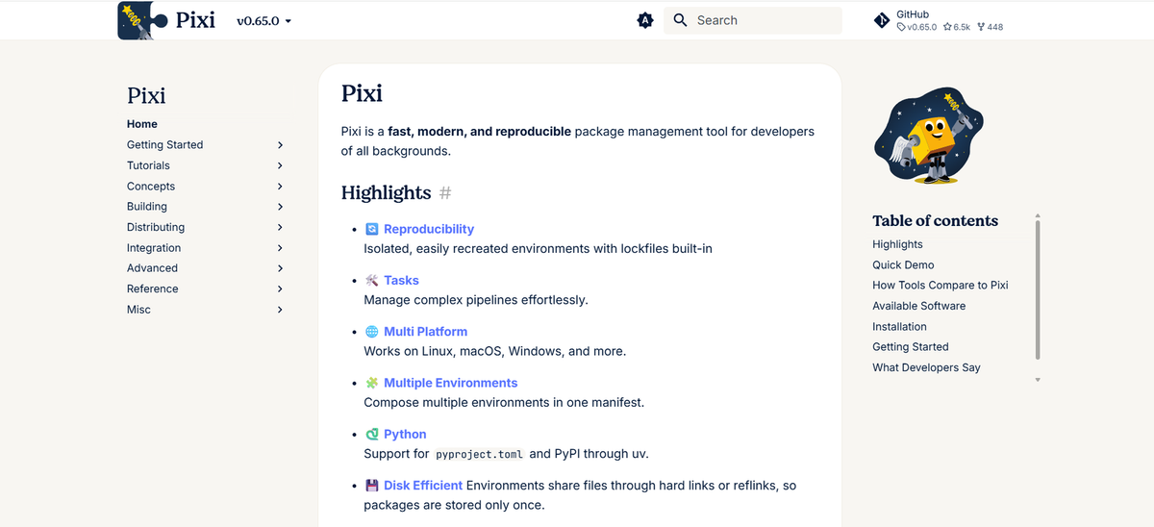The image size is (1154, 527).
Task: Open the GitHub repository icon
Action: (x=882, y=20)
